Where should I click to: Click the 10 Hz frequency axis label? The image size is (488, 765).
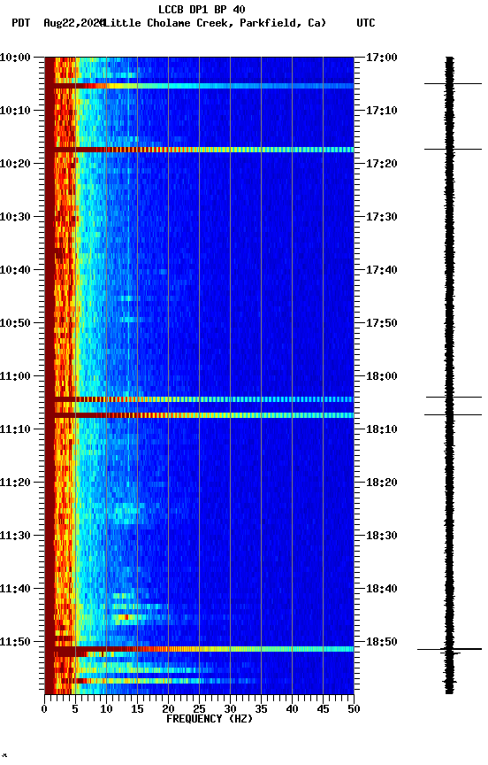pos(106,709)
